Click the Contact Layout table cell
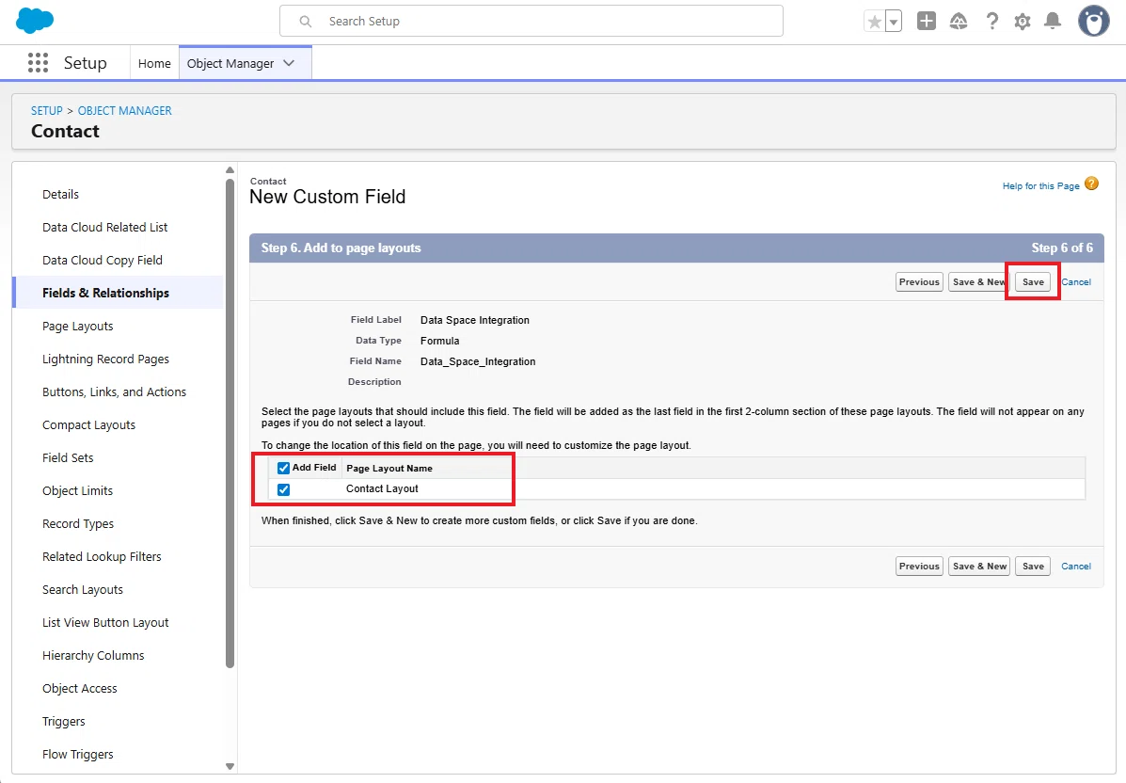Image resolution: width=1126 pixels, height=783 pixels. coord(382,488)
